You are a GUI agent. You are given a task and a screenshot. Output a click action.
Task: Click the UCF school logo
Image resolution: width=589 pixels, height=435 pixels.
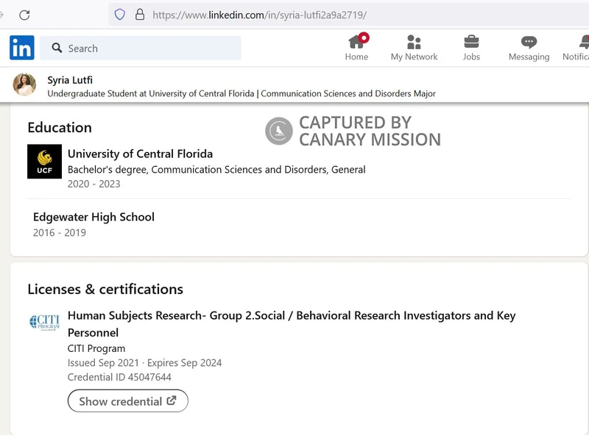click(44, 162)
